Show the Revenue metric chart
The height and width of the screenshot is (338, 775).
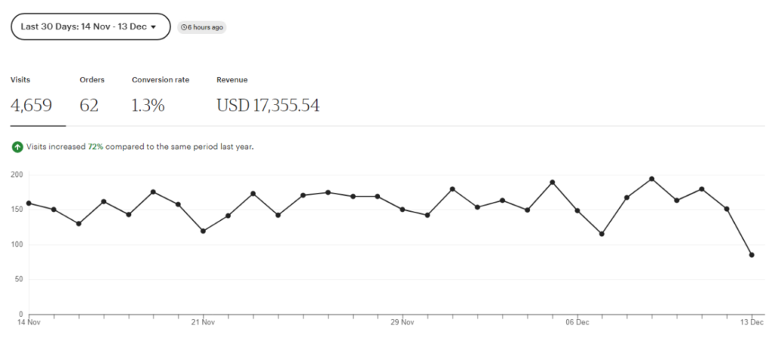click(268, 96)
